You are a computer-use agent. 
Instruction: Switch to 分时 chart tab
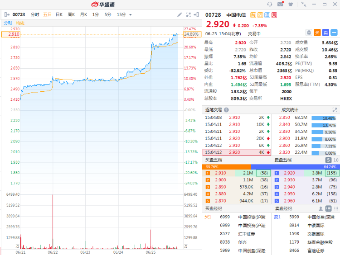[35, 14]
